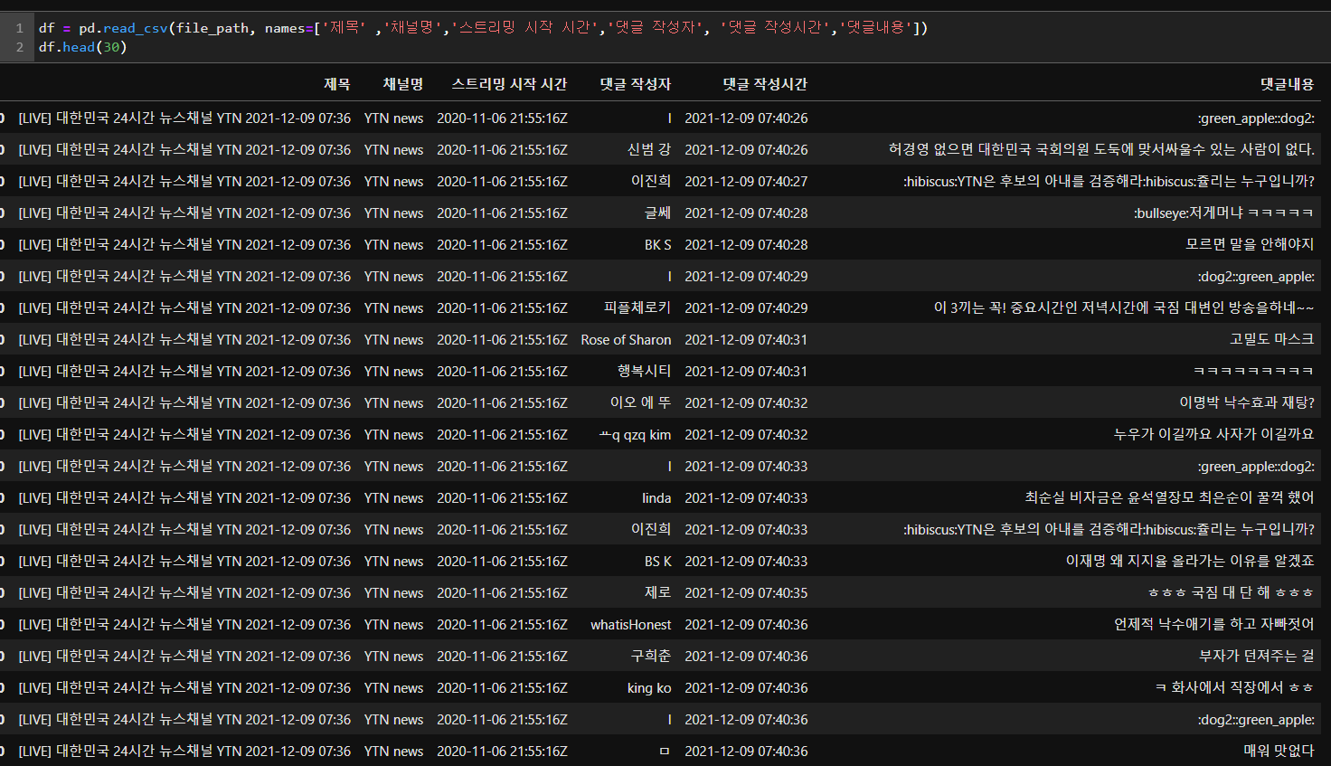
Task: Select author cell 글쎄
Action: 657,213
